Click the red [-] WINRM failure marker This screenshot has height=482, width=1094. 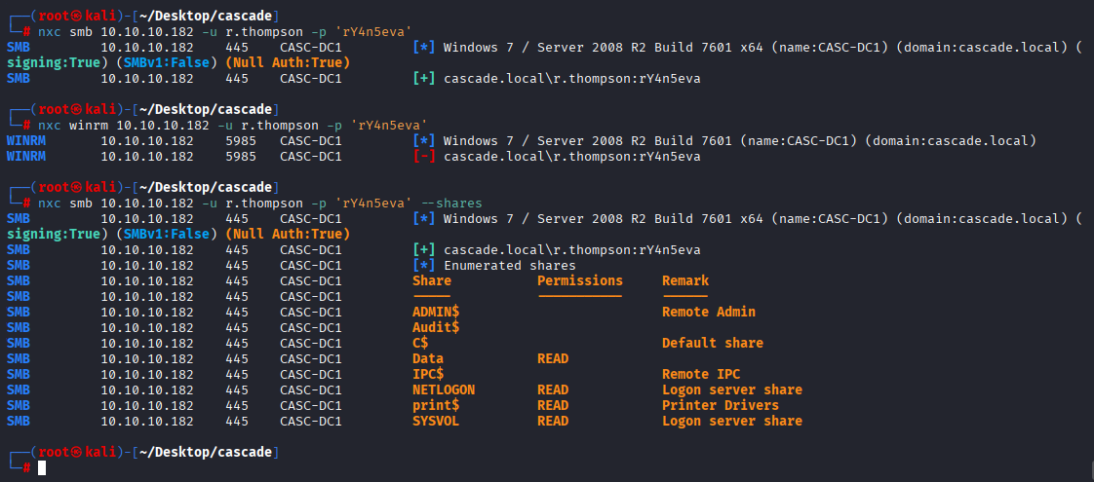pos(424,157)
